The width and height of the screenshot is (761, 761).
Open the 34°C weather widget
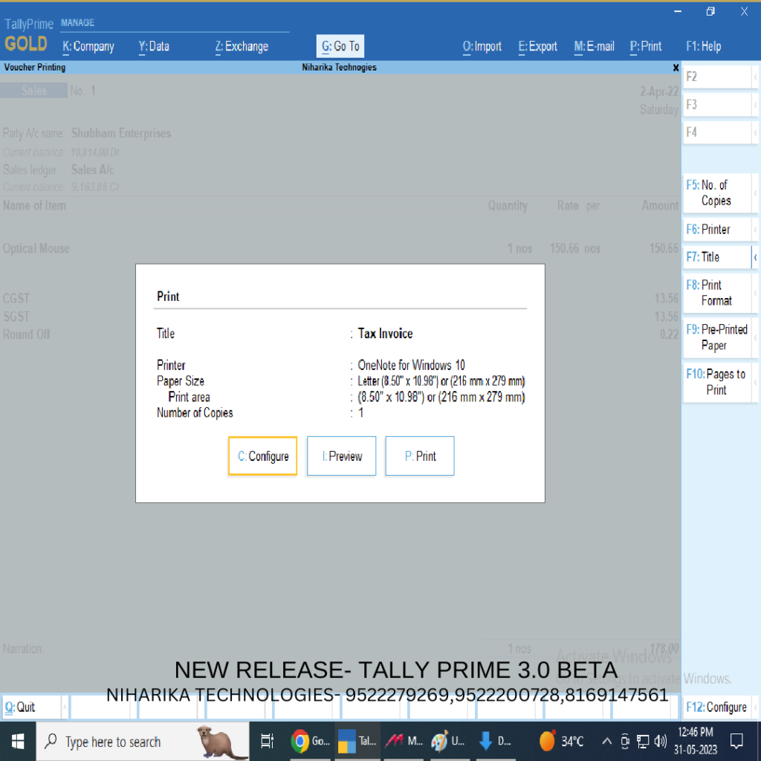point(562,742)
